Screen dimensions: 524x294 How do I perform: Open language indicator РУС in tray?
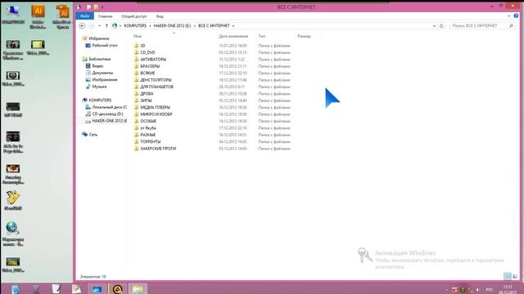pyautogui.click(x=490, y=290)
